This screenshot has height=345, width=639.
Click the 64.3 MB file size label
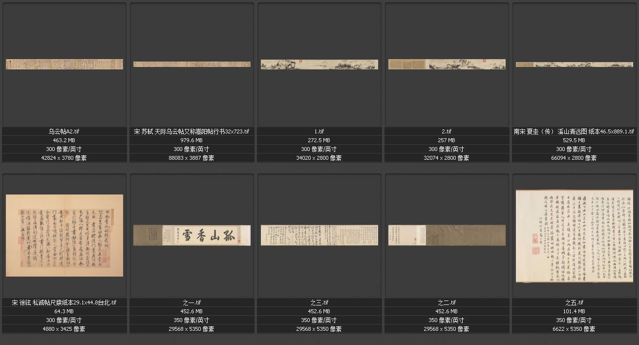coord(64,311)
